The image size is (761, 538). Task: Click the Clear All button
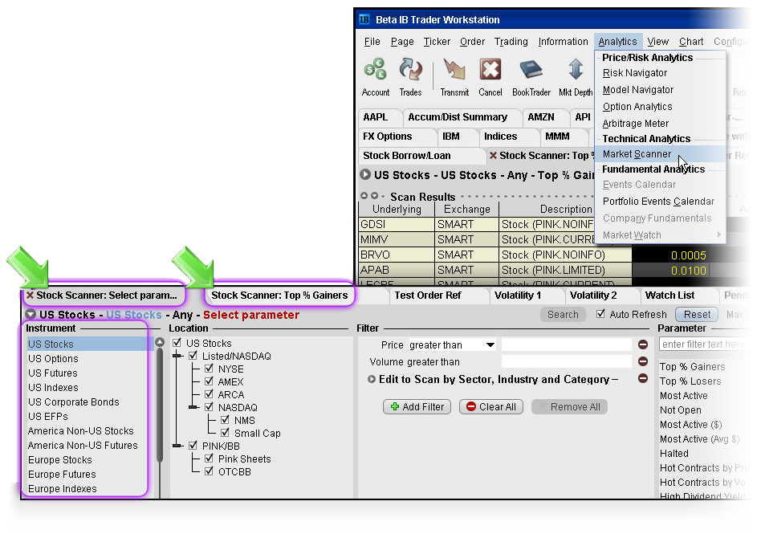tap(491, 407)
